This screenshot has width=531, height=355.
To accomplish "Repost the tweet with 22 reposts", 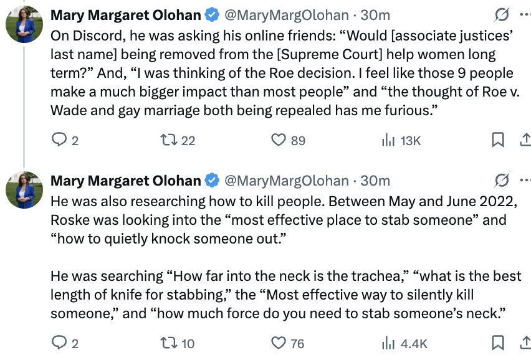I will point(168,140).
